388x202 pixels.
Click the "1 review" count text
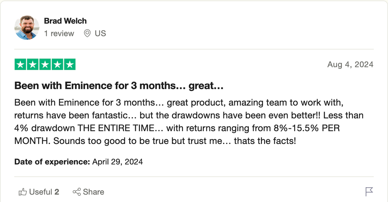[x=59, y=33]
